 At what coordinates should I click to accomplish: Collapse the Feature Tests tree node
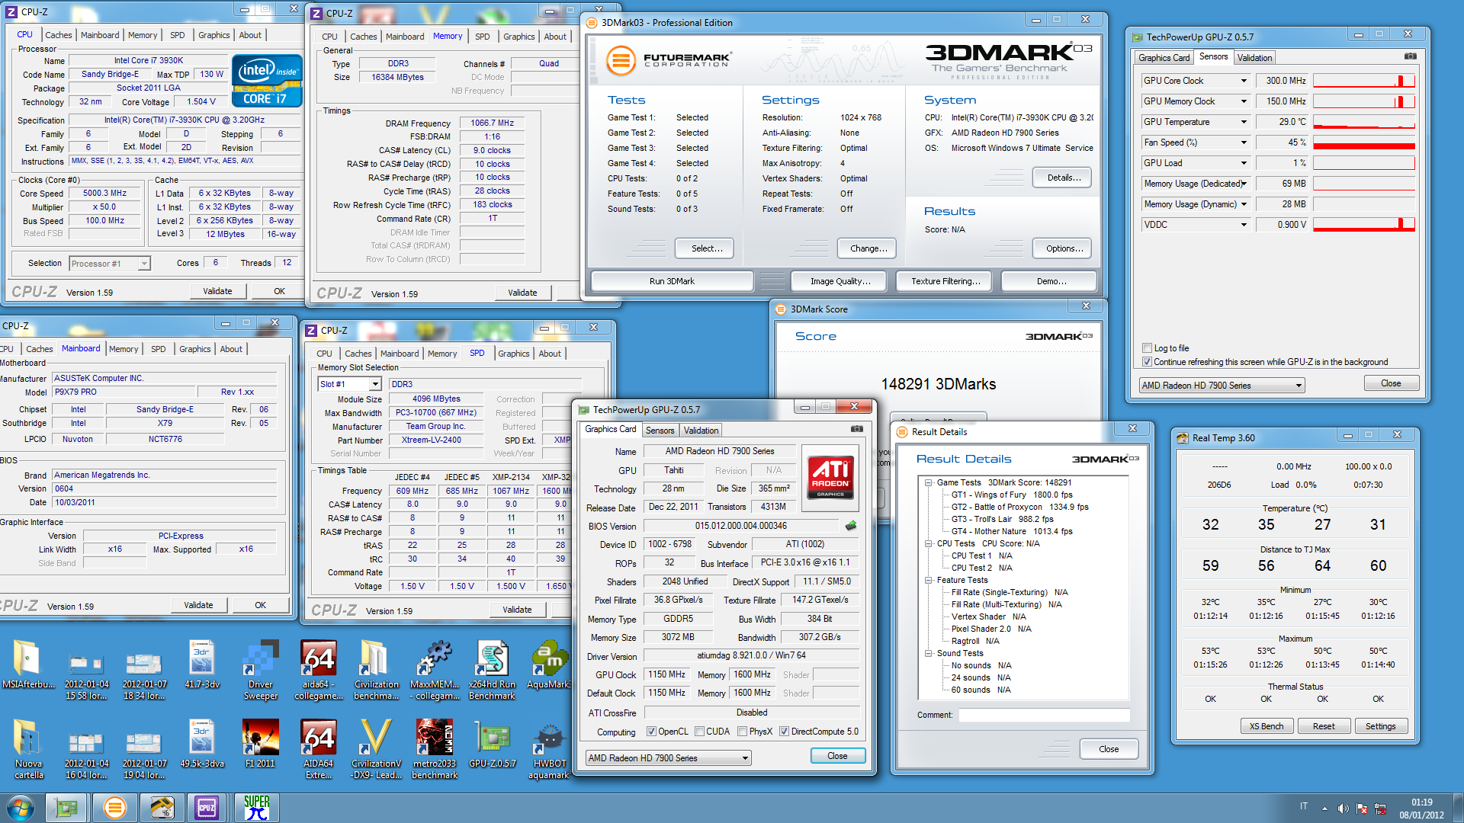(x=928, y=580)
